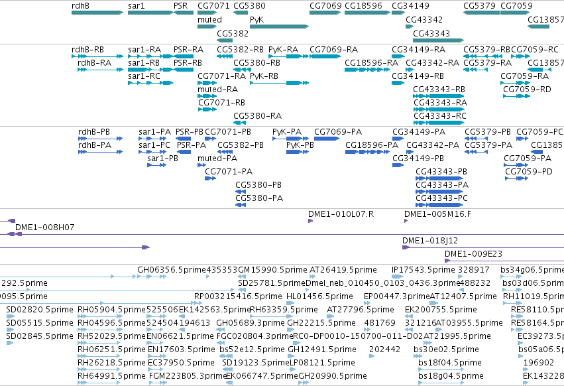Select protein PyK-PA
The image size is (564, 386).
click(291, 139)
